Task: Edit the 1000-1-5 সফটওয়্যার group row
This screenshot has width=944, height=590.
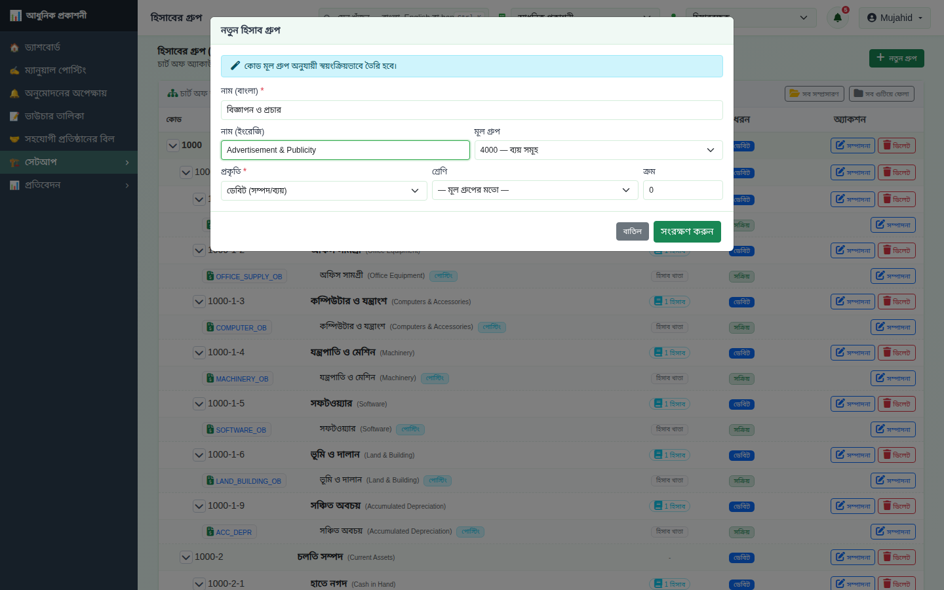Action: [x=853, y=404]
